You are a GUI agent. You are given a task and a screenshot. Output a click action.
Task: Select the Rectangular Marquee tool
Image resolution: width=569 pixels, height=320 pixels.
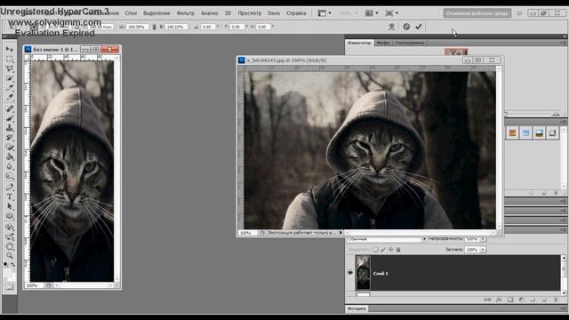10,59
